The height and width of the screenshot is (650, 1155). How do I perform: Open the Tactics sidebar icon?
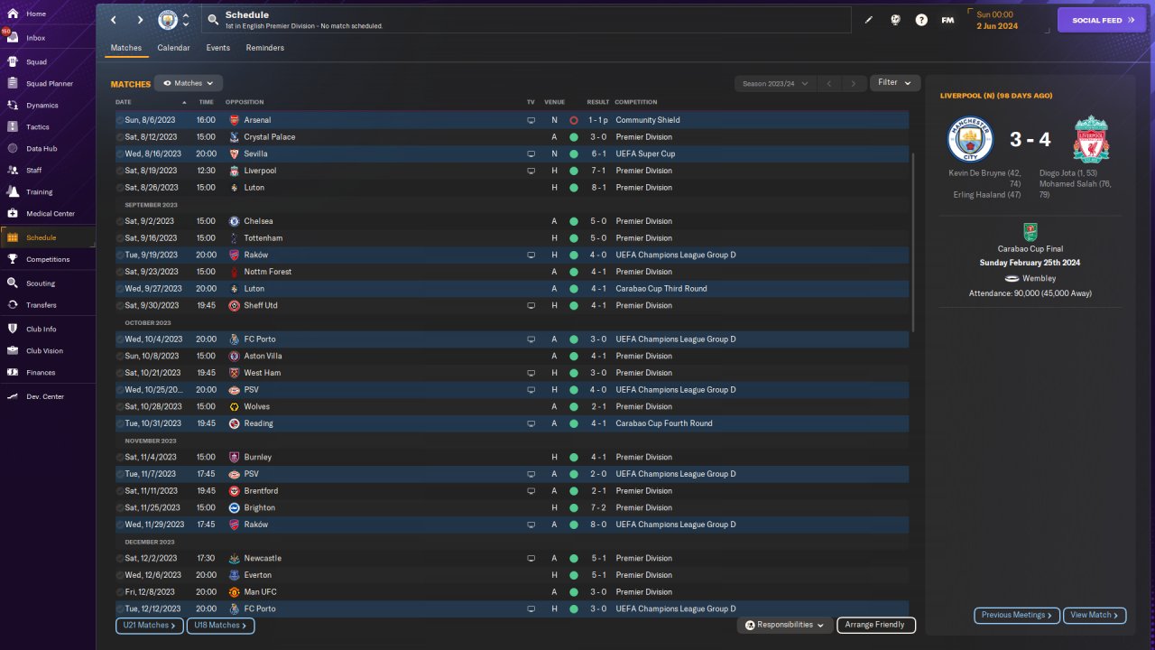click(13, 127)
